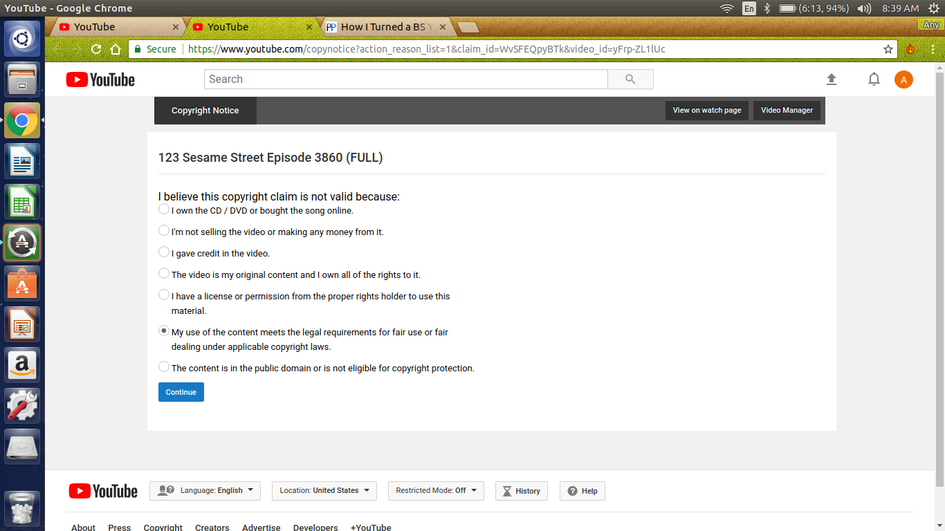
Task: Open the Files manager from the launcher
Action: (x=22, y=80)
